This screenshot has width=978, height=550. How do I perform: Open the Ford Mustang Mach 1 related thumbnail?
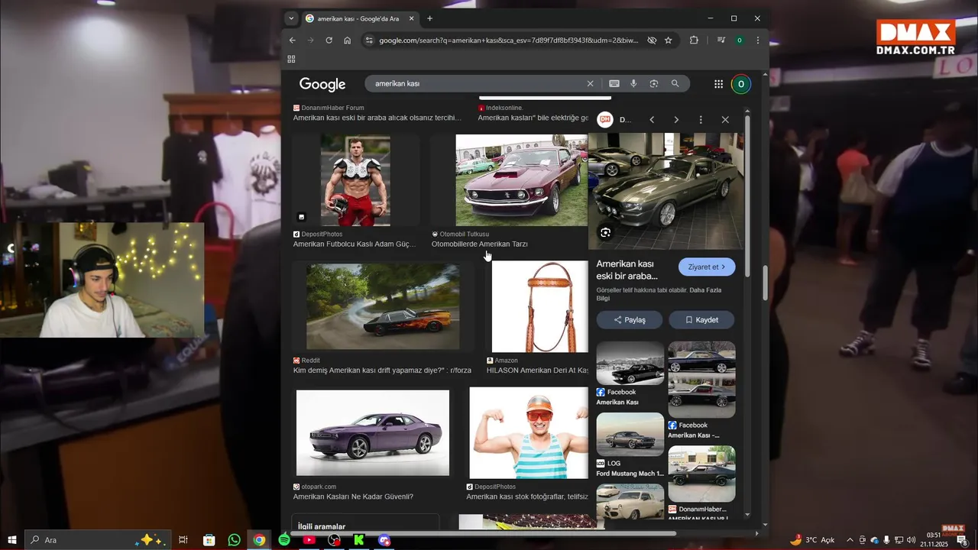630,434
